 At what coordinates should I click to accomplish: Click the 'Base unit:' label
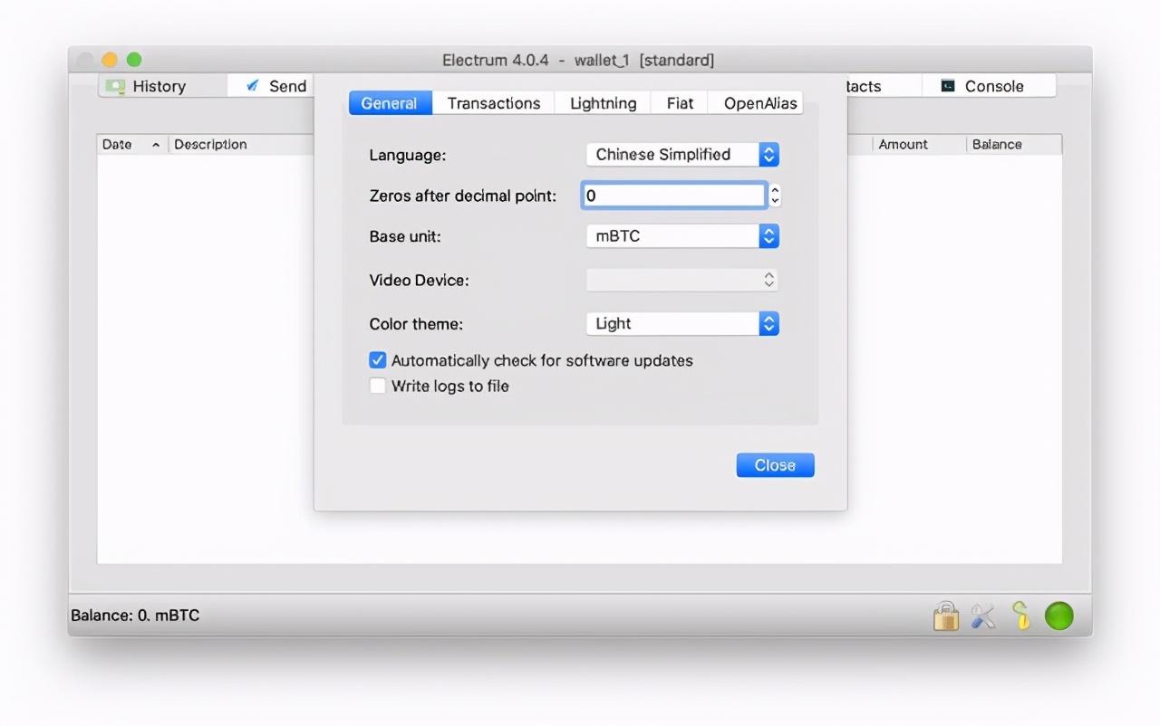[x=405, y=236]
